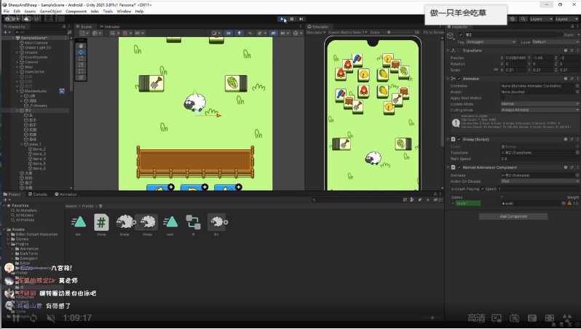Switch to the Console tab
Viewport: 581px width, 329px height.
(40, 194)
